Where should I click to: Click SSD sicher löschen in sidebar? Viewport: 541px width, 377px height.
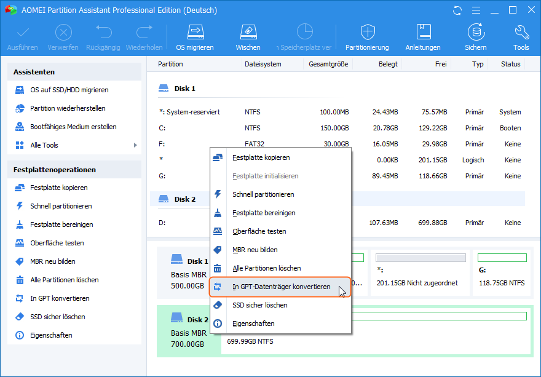pos(57,317)
